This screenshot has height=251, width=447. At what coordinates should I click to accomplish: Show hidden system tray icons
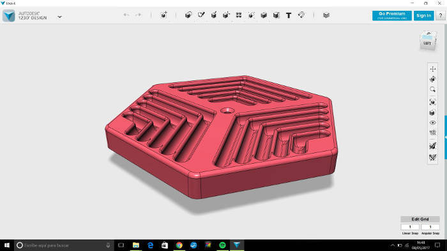click(393, 245)
